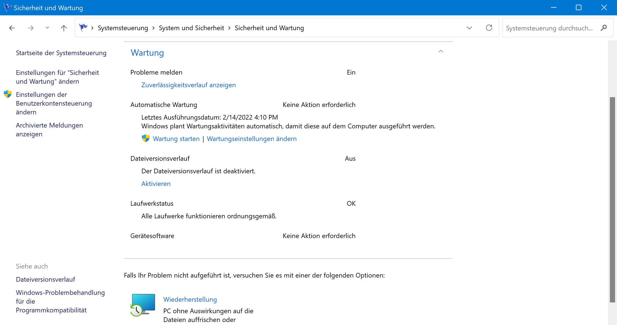Expand the chevron after System und Sicherheit
Viewport: 617px width, 325px height.
click(229, 28)
